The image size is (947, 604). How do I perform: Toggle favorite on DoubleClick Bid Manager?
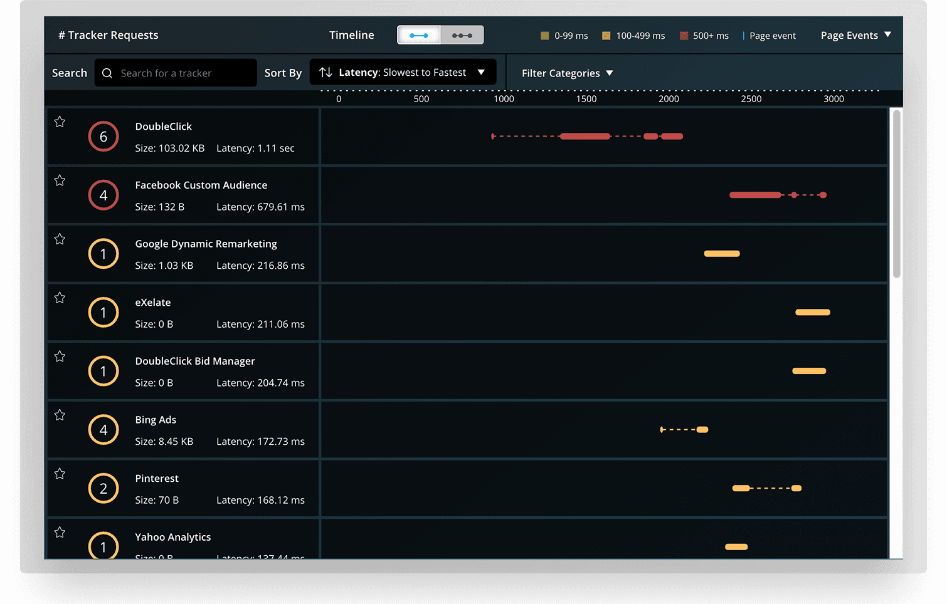click(60, 356)
